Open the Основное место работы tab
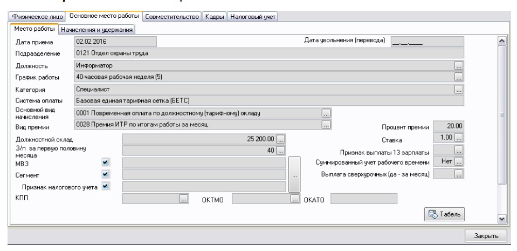Image resolution: width=517 pixels, height=251 pixels. (x=104, y=16)
